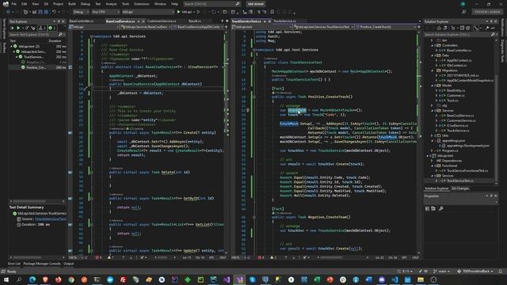Close the TruckServiceTest.cs tab

pos(269,21)
